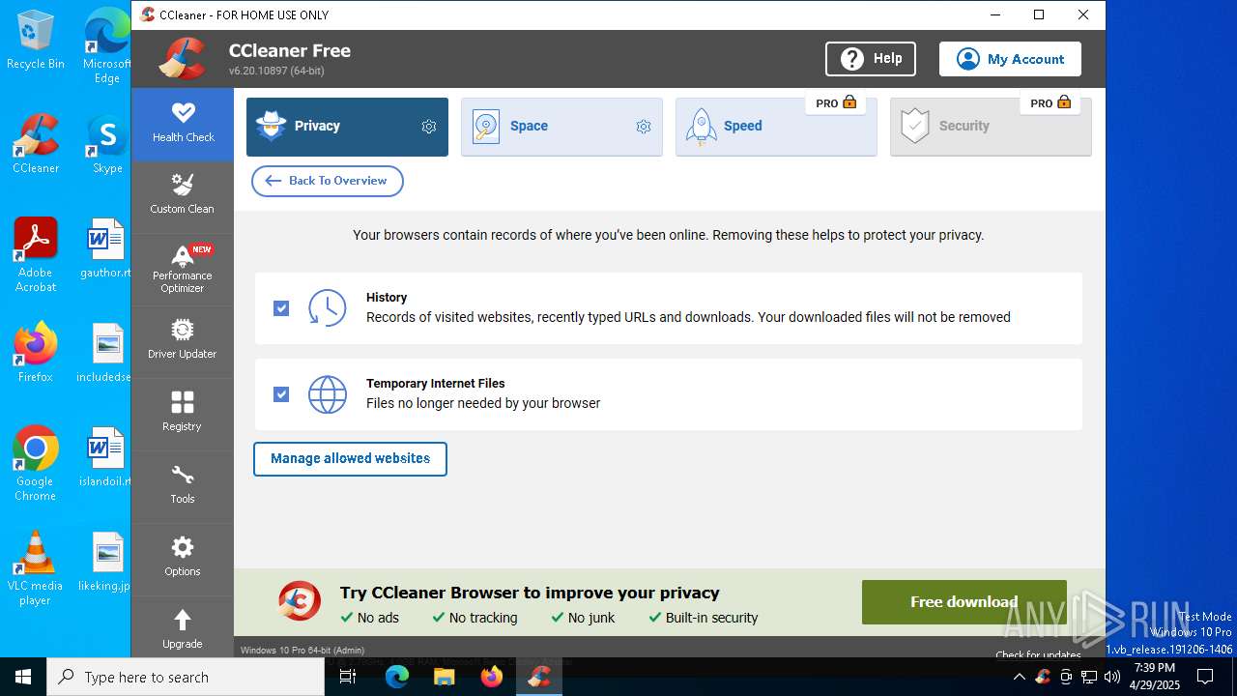
Task: Open My Account
Action: pyautogui.click(x=1010, y=59)
